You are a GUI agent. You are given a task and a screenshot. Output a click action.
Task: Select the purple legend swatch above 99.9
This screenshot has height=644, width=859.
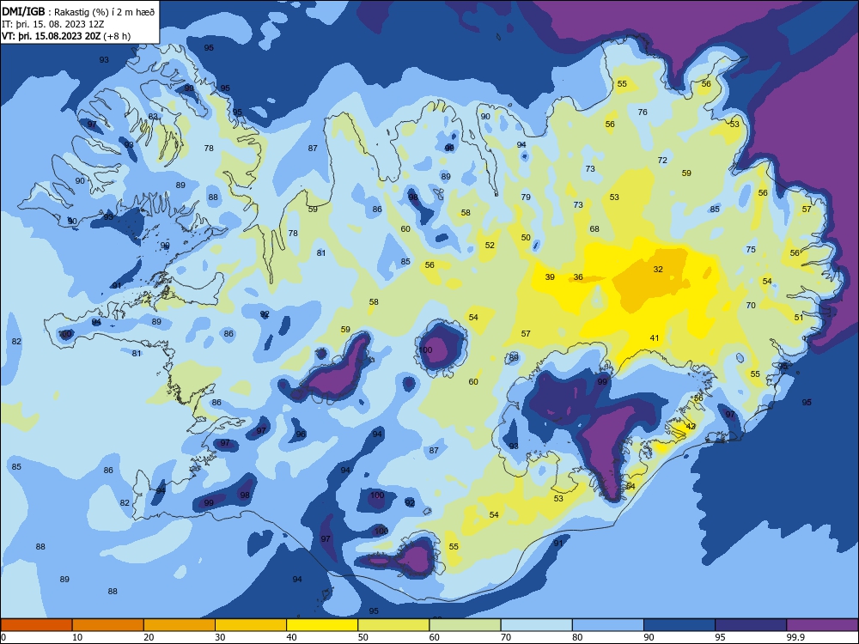coord(822,625)
